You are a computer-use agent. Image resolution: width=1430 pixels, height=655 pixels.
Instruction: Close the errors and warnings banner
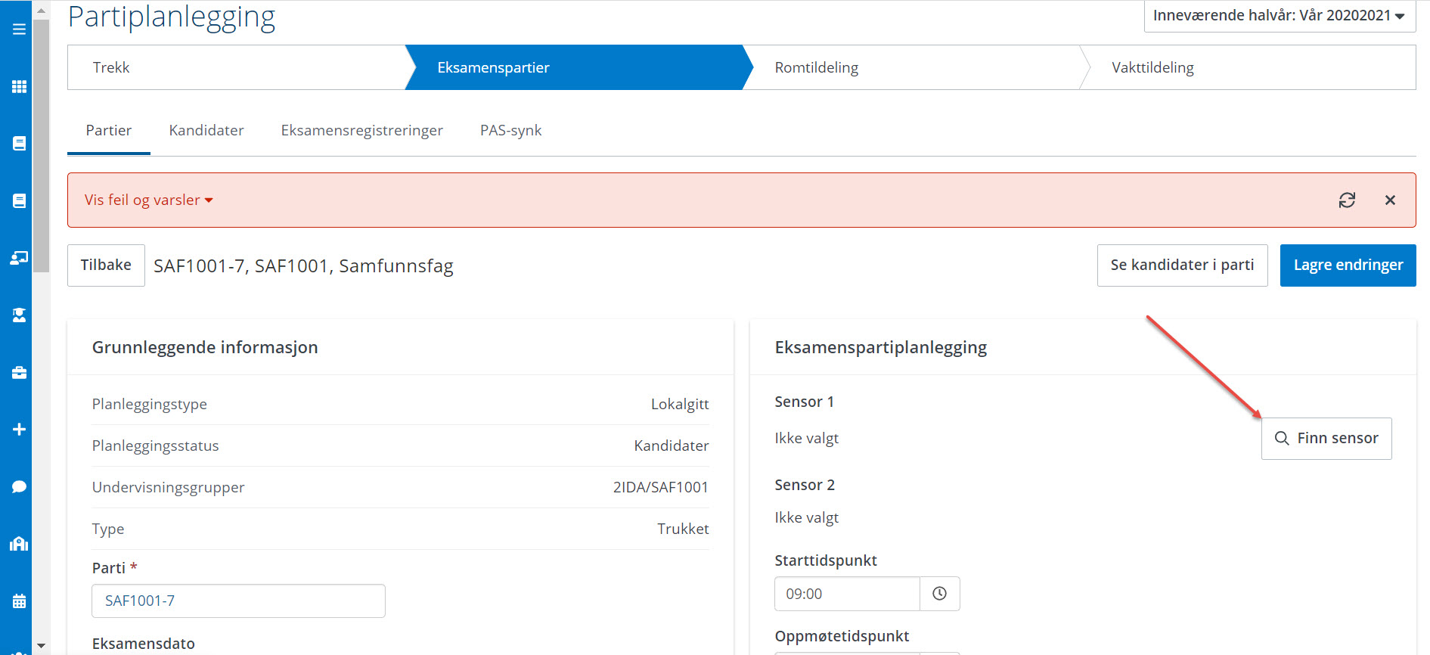[x=1390, y=200]
